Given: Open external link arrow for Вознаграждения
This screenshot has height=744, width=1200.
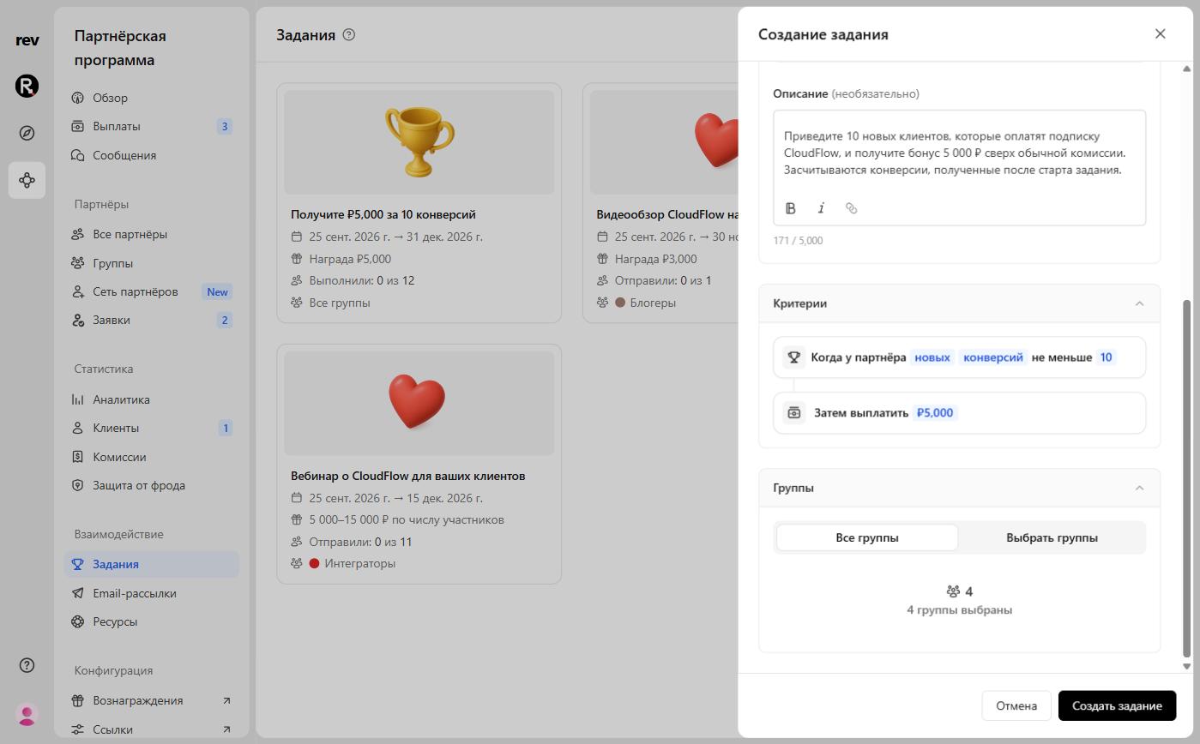Looking at the screenshot, I should pyautogui.click(x=226, y=700).
